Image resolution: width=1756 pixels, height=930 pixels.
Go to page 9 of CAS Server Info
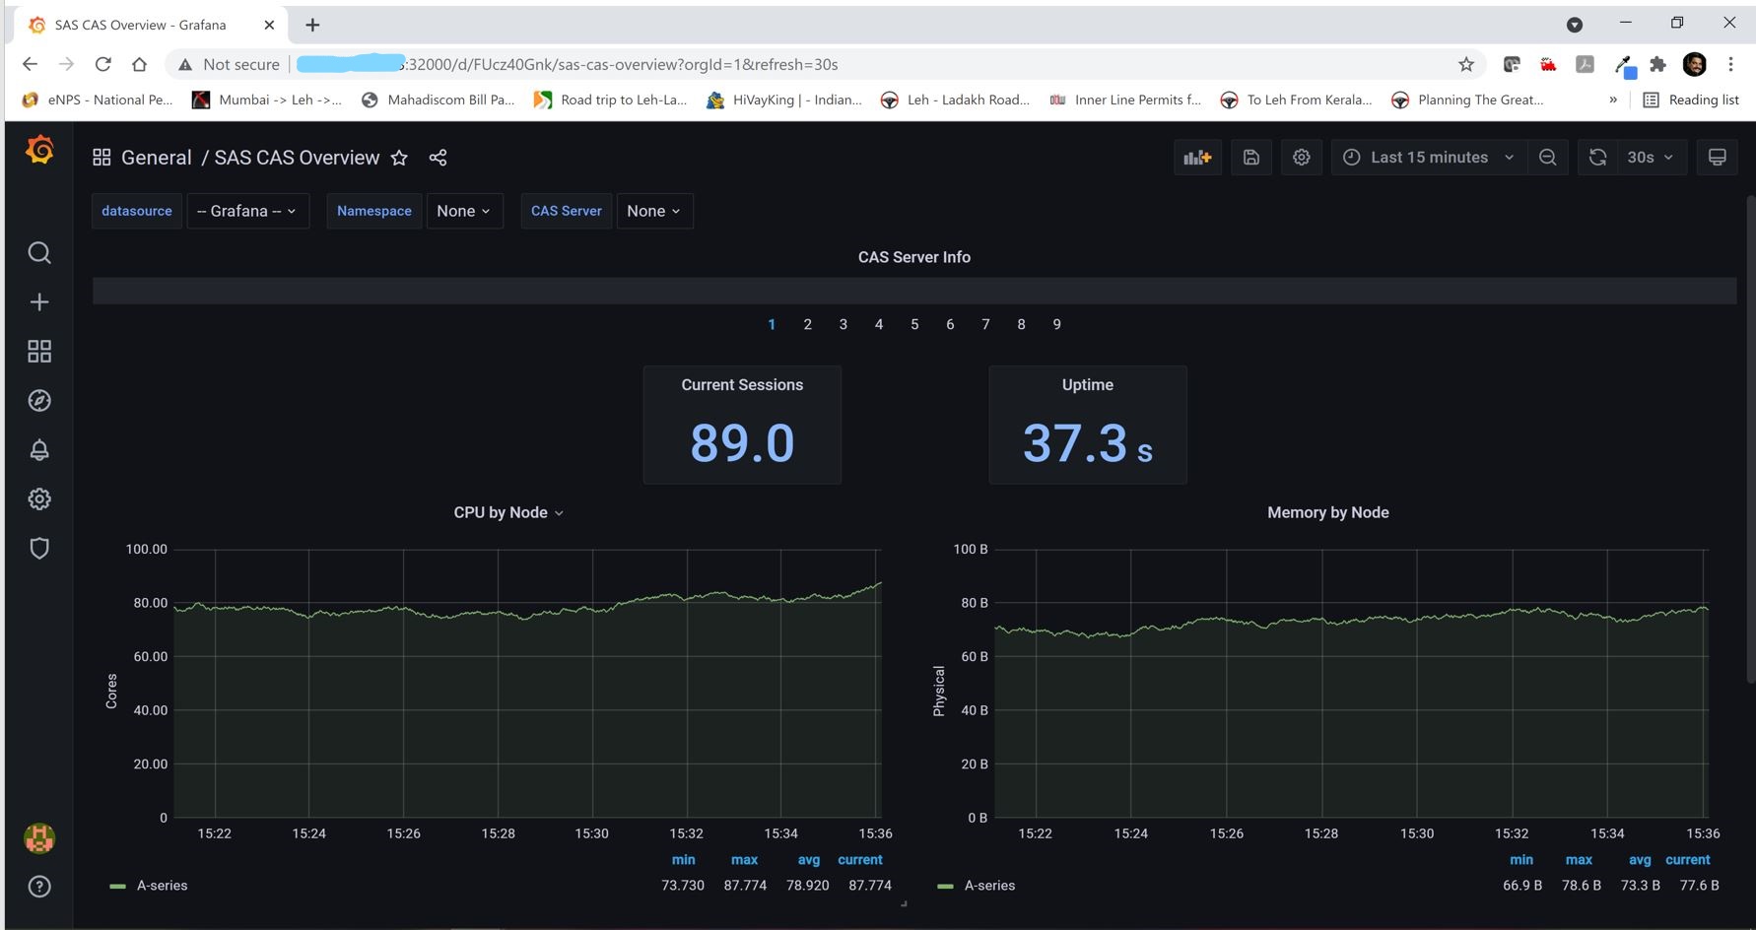coord(1056,324)
